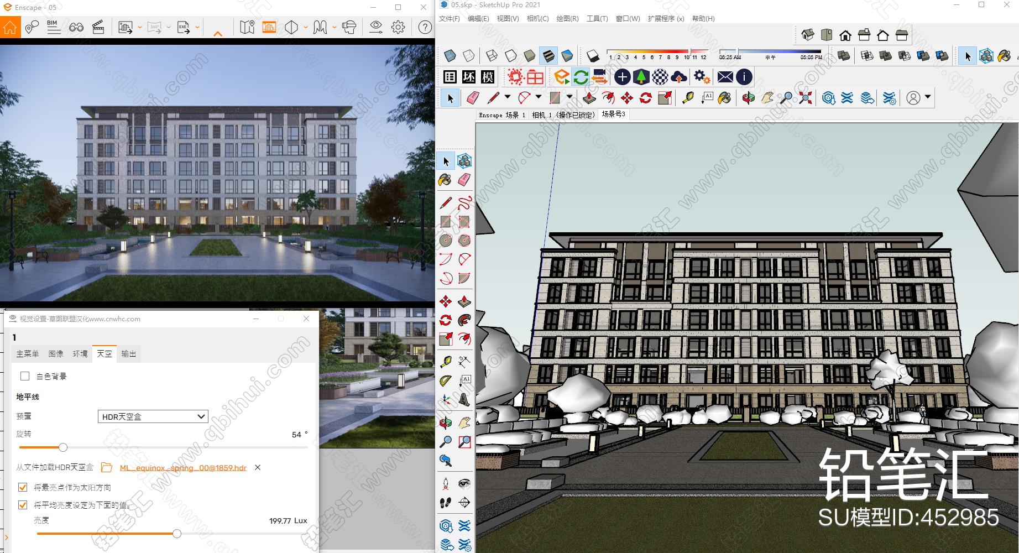Toggle back edges style in SketchUp
This screenshot has height=553, width=1019.
coord(468,56)
